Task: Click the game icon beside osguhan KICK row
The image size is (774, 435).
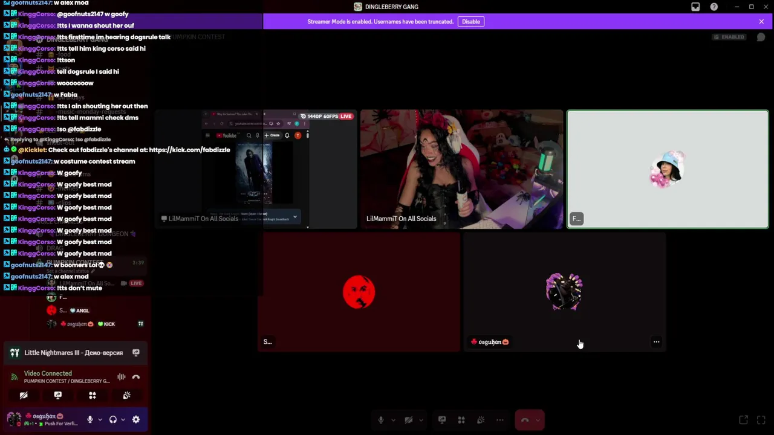Action: (x=140, y=324)
